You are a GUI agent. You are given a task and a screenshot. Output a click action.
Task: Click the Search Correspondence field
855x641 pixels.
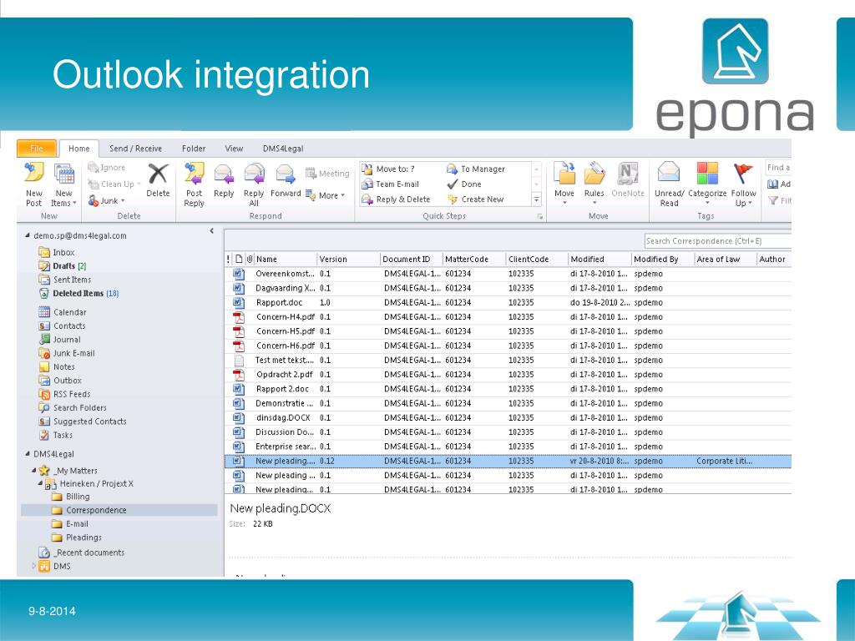point(717,241)
